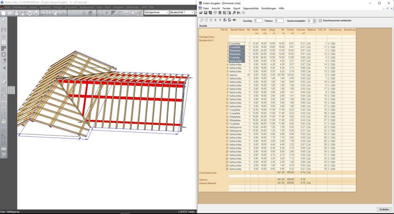Click the table grid icon in Listen-Ausgabe toolbar
The image size is (394, 214).
220,13
